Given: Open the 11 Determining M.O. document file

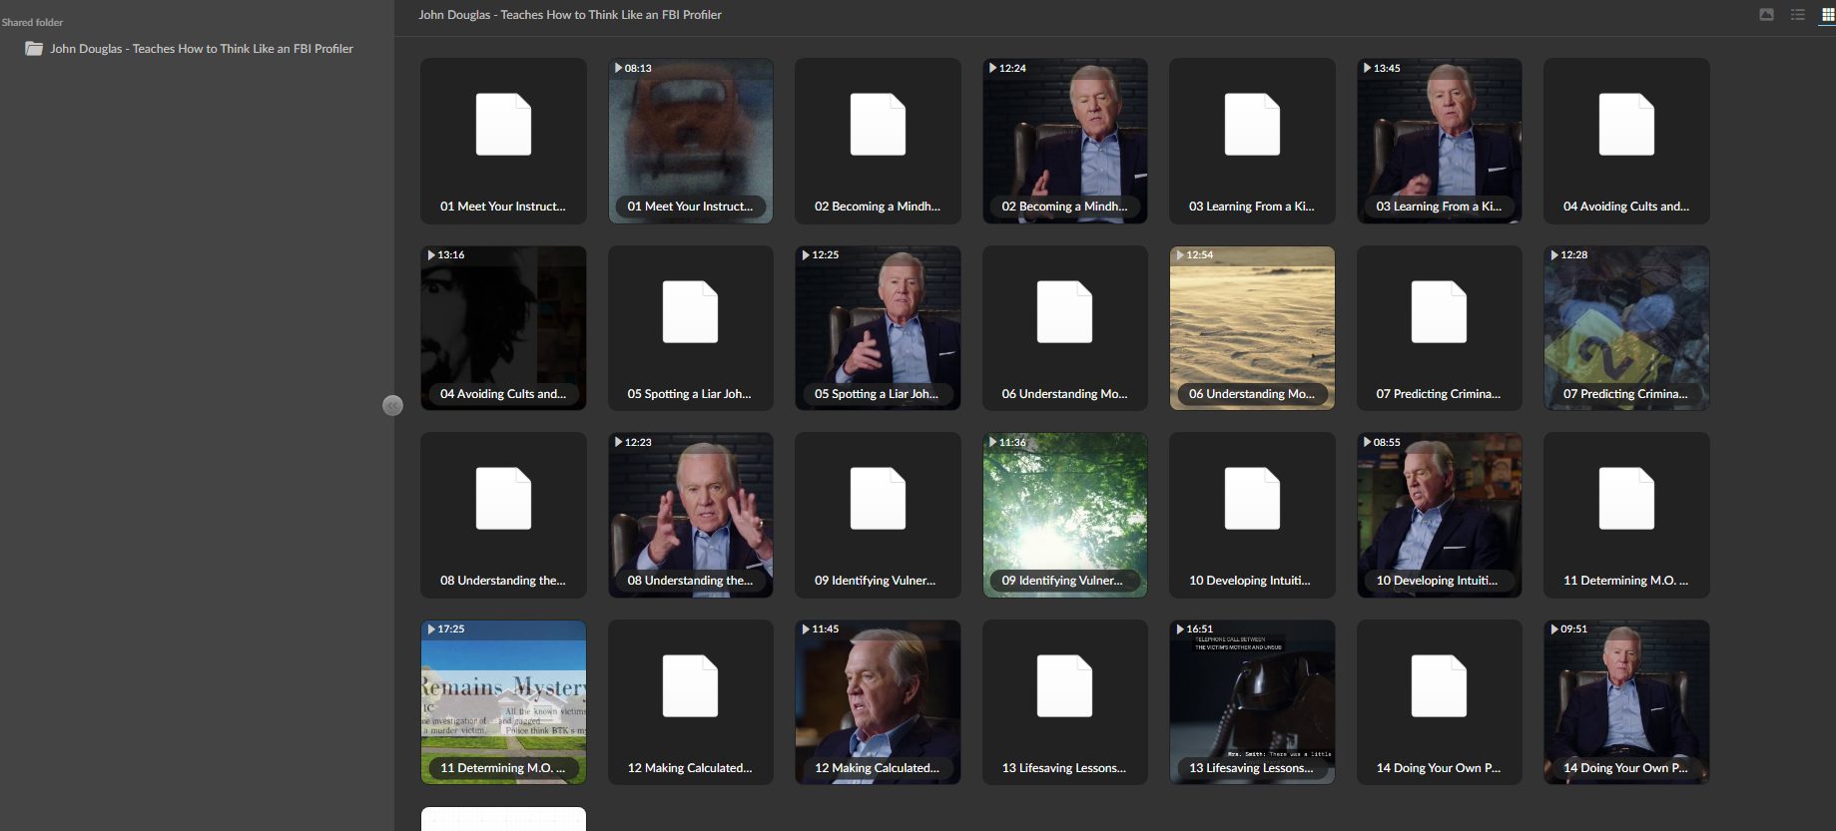Looking at the screenshot, I should (1626, 515).
